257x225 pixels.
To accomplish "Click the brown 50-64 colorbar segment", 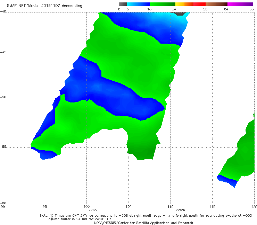I will (216, 4).
